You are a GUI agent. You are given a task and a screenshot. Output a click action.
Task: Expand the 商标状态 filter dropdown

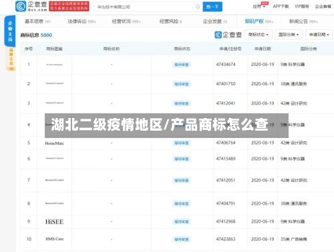[x=259, y=35]
